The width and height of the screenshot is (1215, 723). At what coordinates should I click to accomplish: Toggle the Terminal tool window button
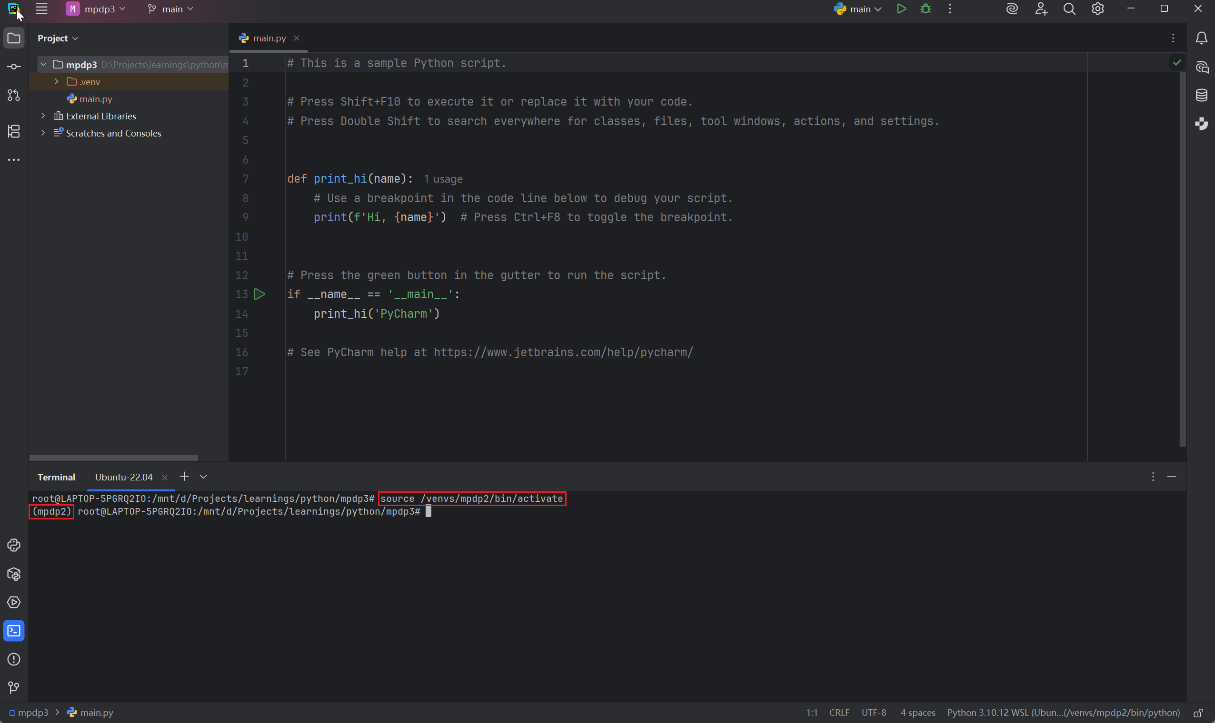click(14, 631)
